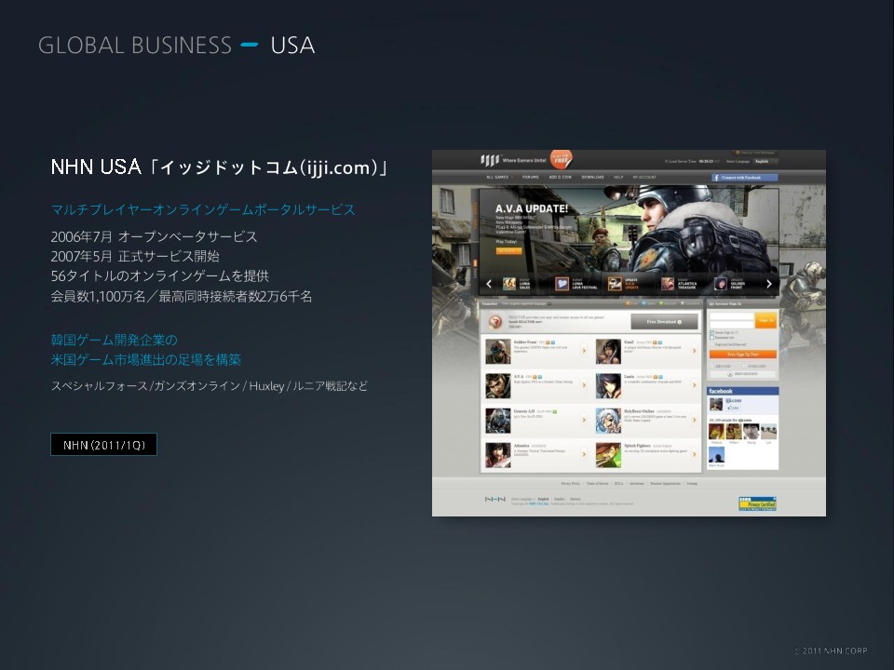The width and height of the screenshot is (894, 670).
Task: Open Atlantica game thumbnail
Action: [497, 456]
